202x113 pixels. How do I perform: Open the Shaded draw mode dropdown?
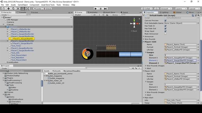(83, 15)
